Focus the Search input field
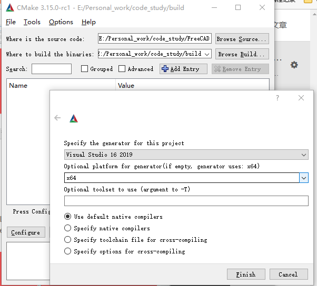Image resolution: width=317 pixels, height=286 pixels. pyautogui.click(x=52, y=69)
